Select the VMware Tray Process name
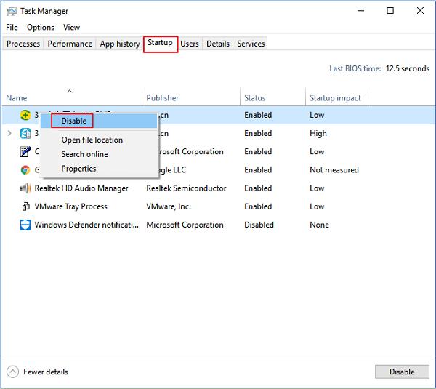The width and height of the screenshot is (436, 389). pos(70,206)
